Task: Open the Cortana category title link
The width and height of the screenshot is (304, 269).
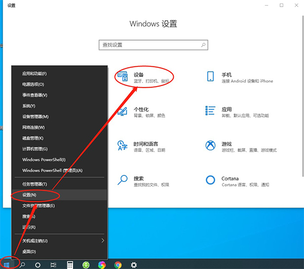Action: (230, 178)
